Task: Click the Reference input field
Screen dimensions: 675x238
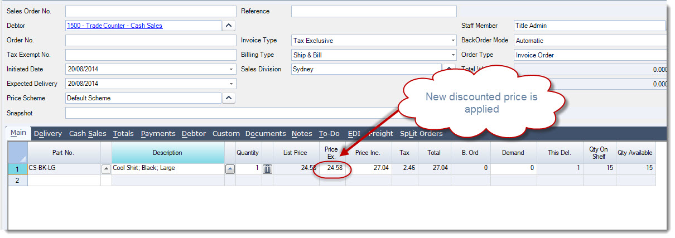Action: [x=374, y=11]
